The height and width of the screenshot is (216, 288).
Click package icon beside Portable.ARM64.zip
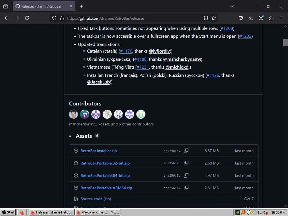point(76,188)
